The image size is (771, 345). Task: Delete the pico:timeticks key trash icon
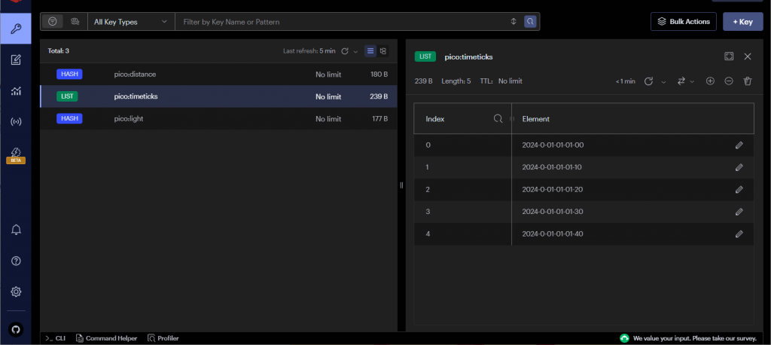pos(748,81)
